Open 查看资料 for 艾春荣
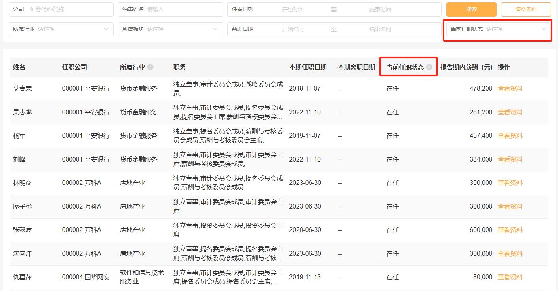The image size is (558, 291). point(510,89)
